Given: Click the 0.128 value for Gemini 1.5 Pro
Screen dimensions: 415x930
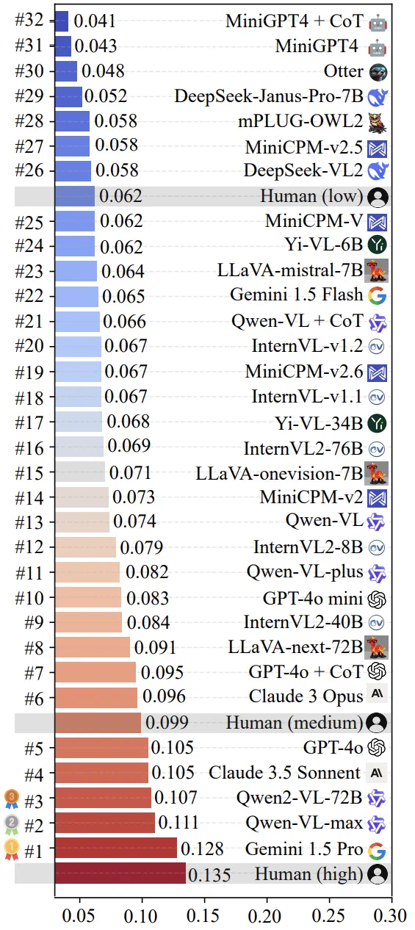Looking at the screenshot, I should 202,850.
